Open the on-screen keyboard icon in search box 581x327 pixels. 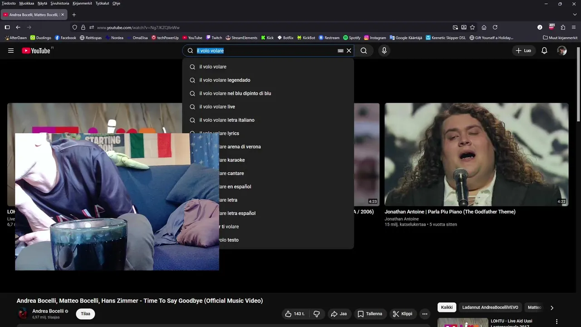pyautogui.click(x=340, y=51)
